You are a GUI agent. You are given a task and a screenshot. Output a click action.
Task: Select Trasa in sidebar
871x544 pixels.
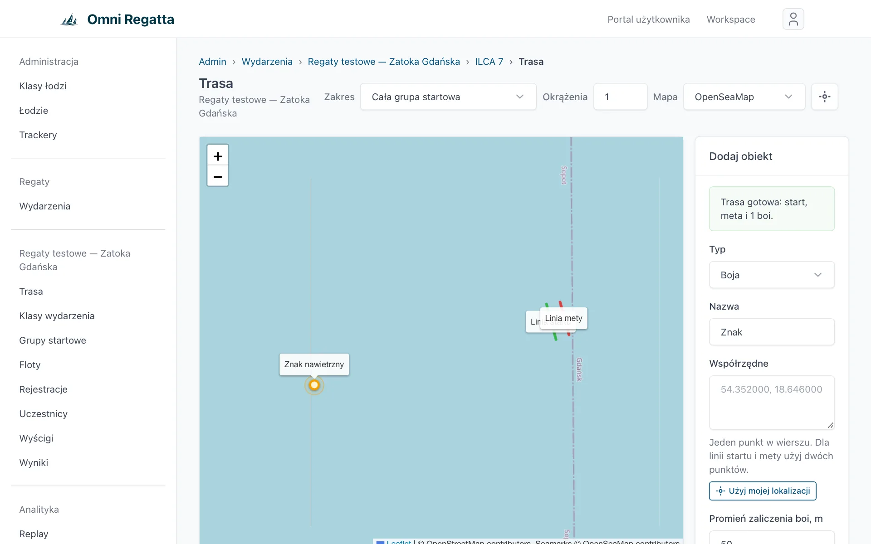point(31,291)
